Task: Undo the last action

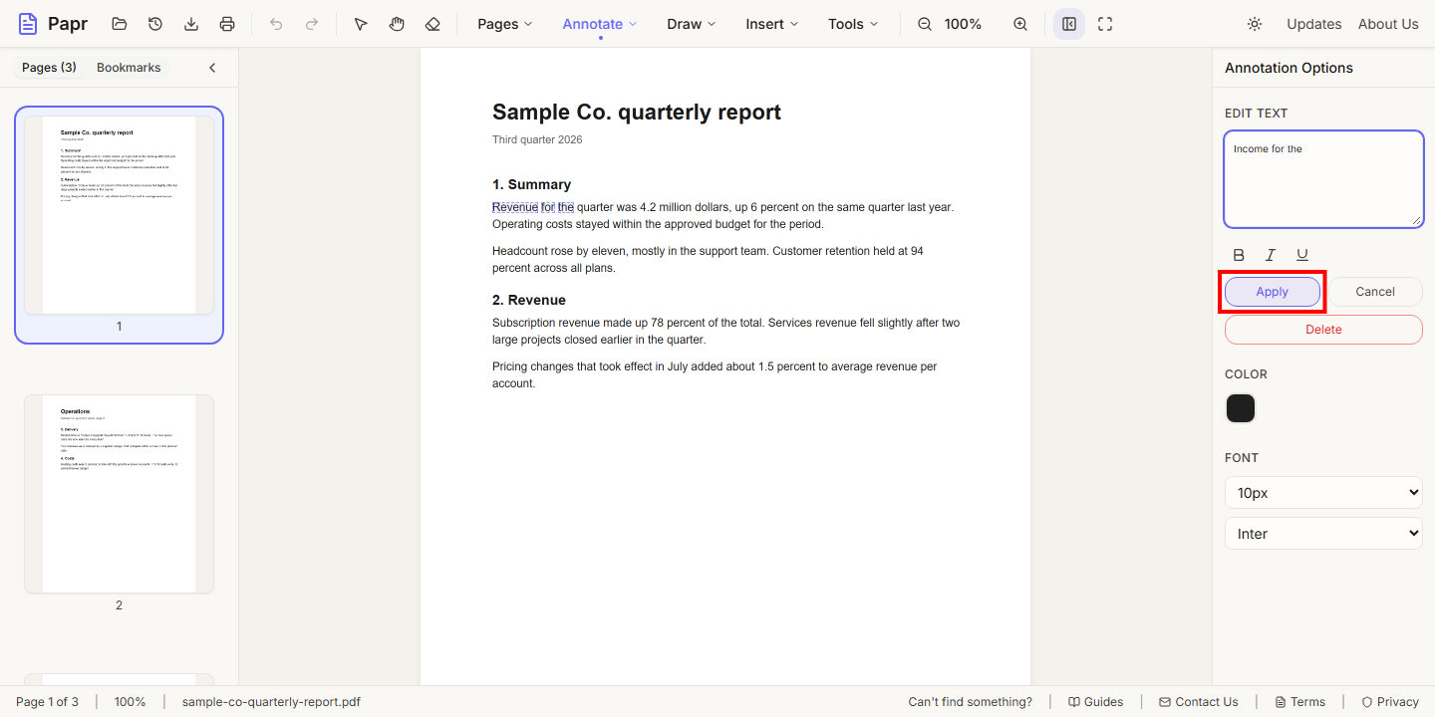Action: (x=276, y=24)
